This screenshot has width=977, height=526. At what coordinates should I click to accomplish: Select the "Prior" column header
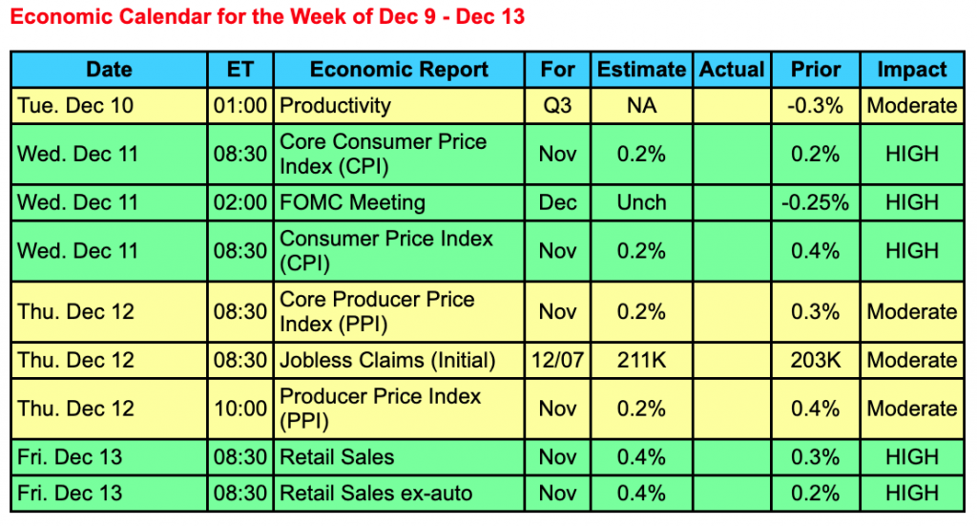pyautogui.click(x=816, y=70)
